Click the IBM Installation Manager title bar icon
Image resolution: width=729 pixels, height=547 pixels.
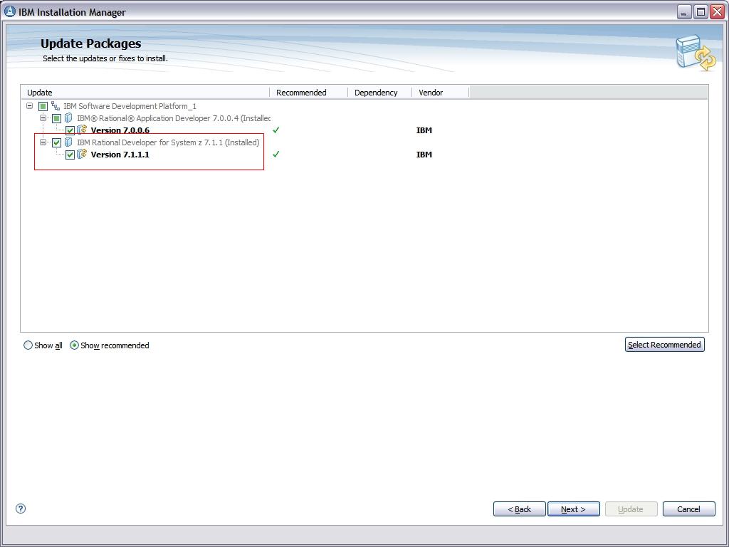click(x=9, y=11)
